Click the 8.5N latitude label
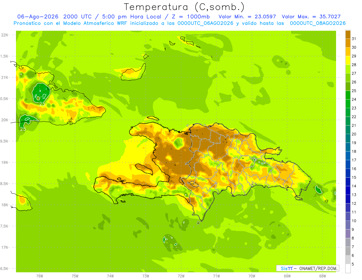This screenshot has width=362, height=280. 5,184
